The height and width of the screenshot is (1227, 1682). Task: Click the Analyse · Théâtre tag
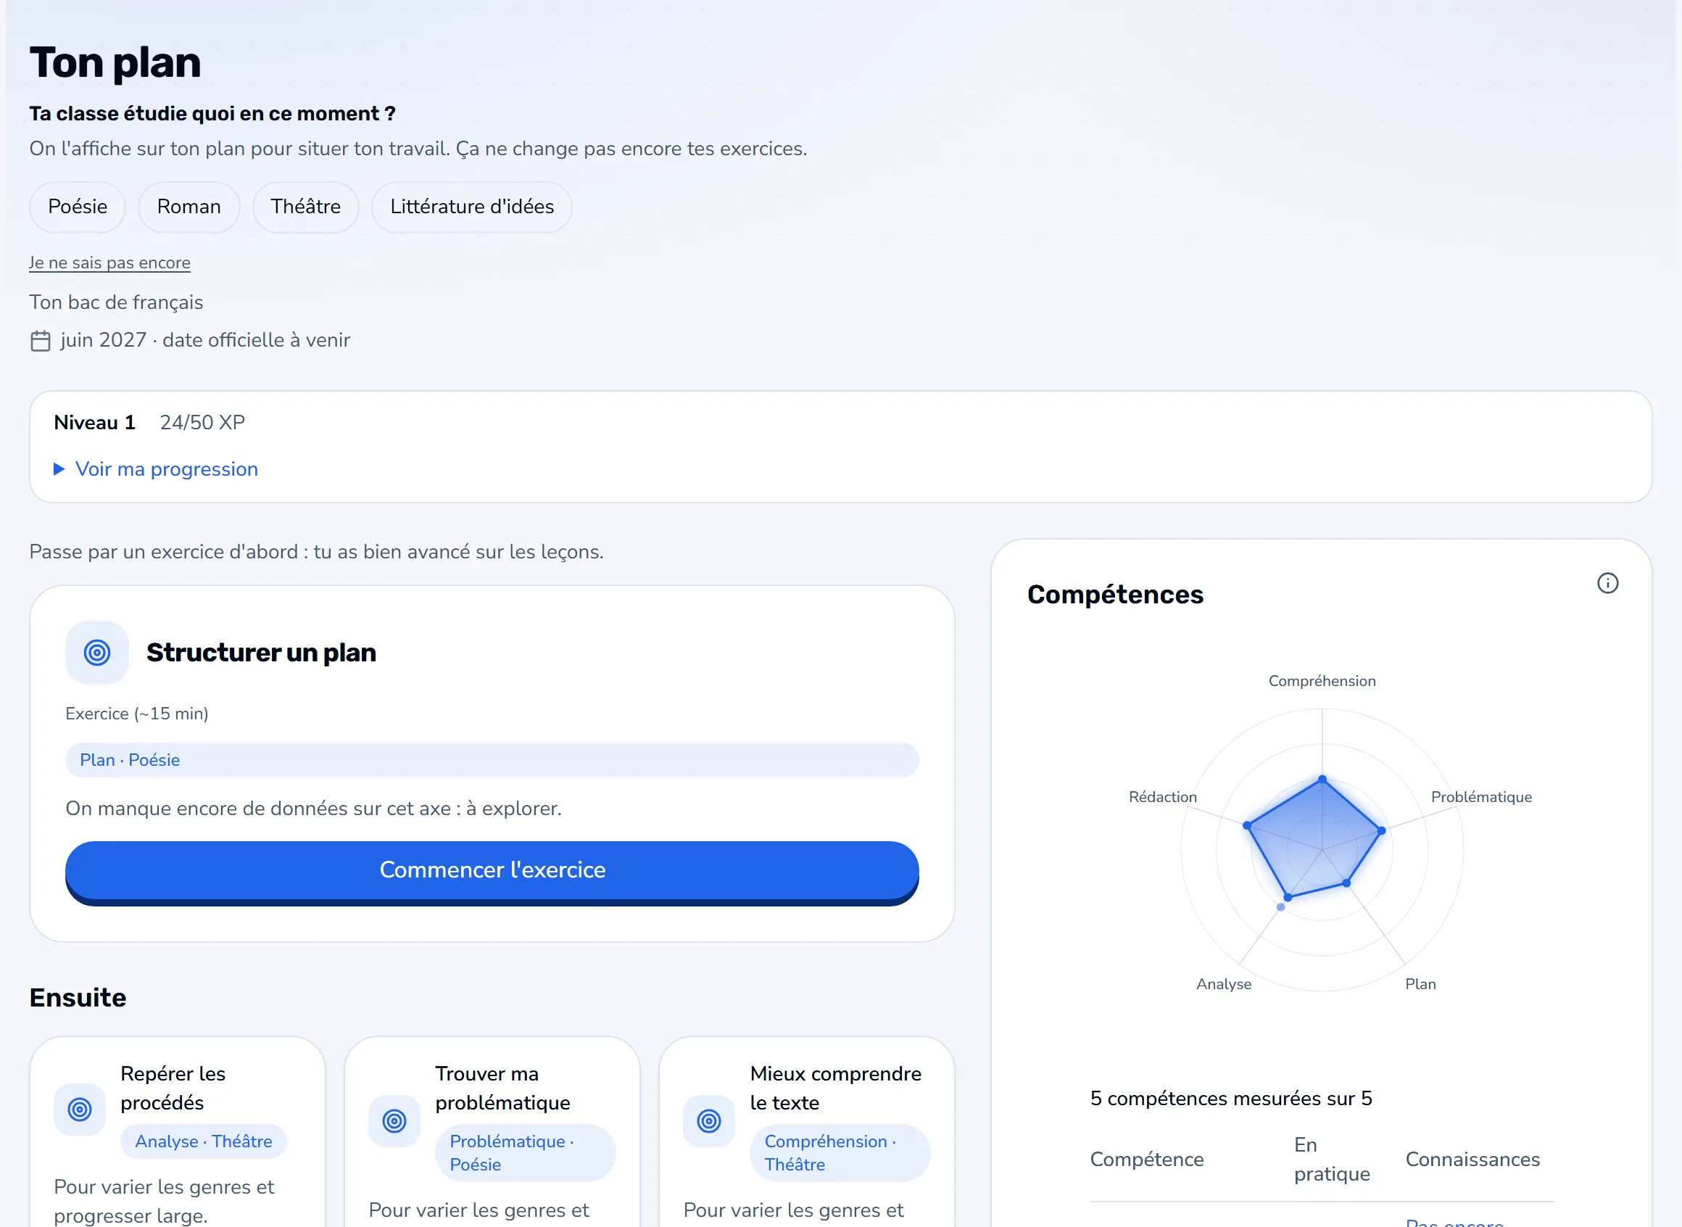pyautogui.click(x=204, y=1141)
